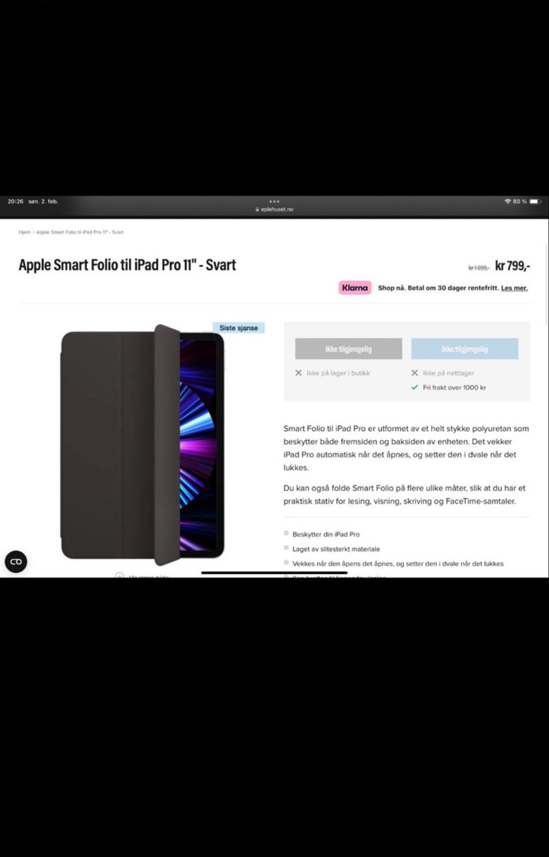The image size is (549, 857).
Task: Open the 'Les mer.' Klarna link
Action: [514, 288]
